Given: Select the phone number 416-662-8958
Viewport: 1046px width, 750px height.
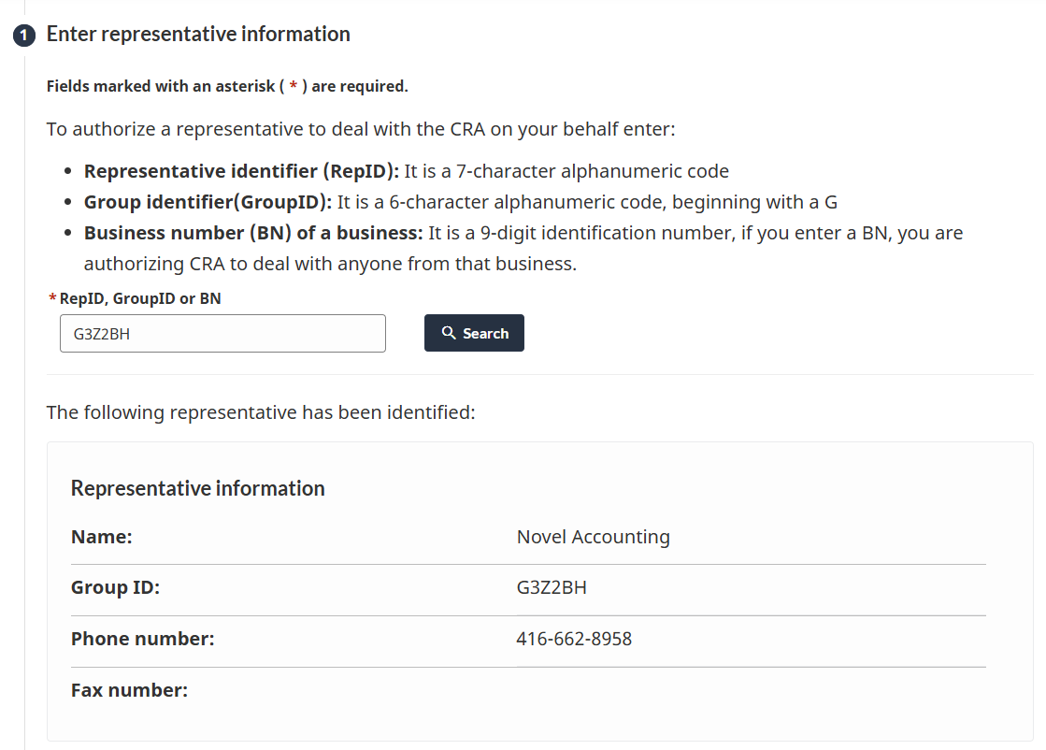Looking at the screenshot, I should pyautogui.click(x=574, y=640).
